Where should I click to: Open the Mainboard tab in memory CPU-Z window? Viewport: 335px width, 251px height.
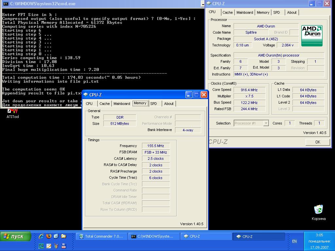point(122,104)
